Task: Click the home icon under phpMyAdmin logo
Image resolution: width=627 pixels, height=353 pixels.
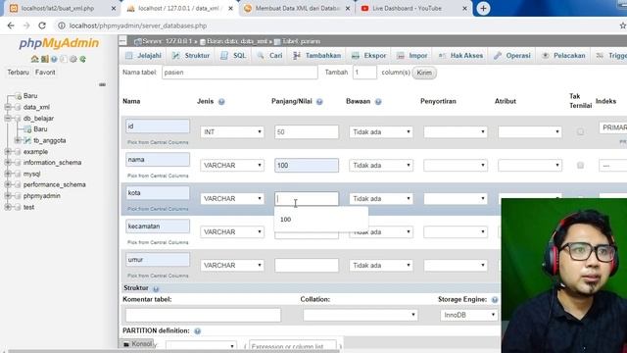Action: (x=35, y=59)
